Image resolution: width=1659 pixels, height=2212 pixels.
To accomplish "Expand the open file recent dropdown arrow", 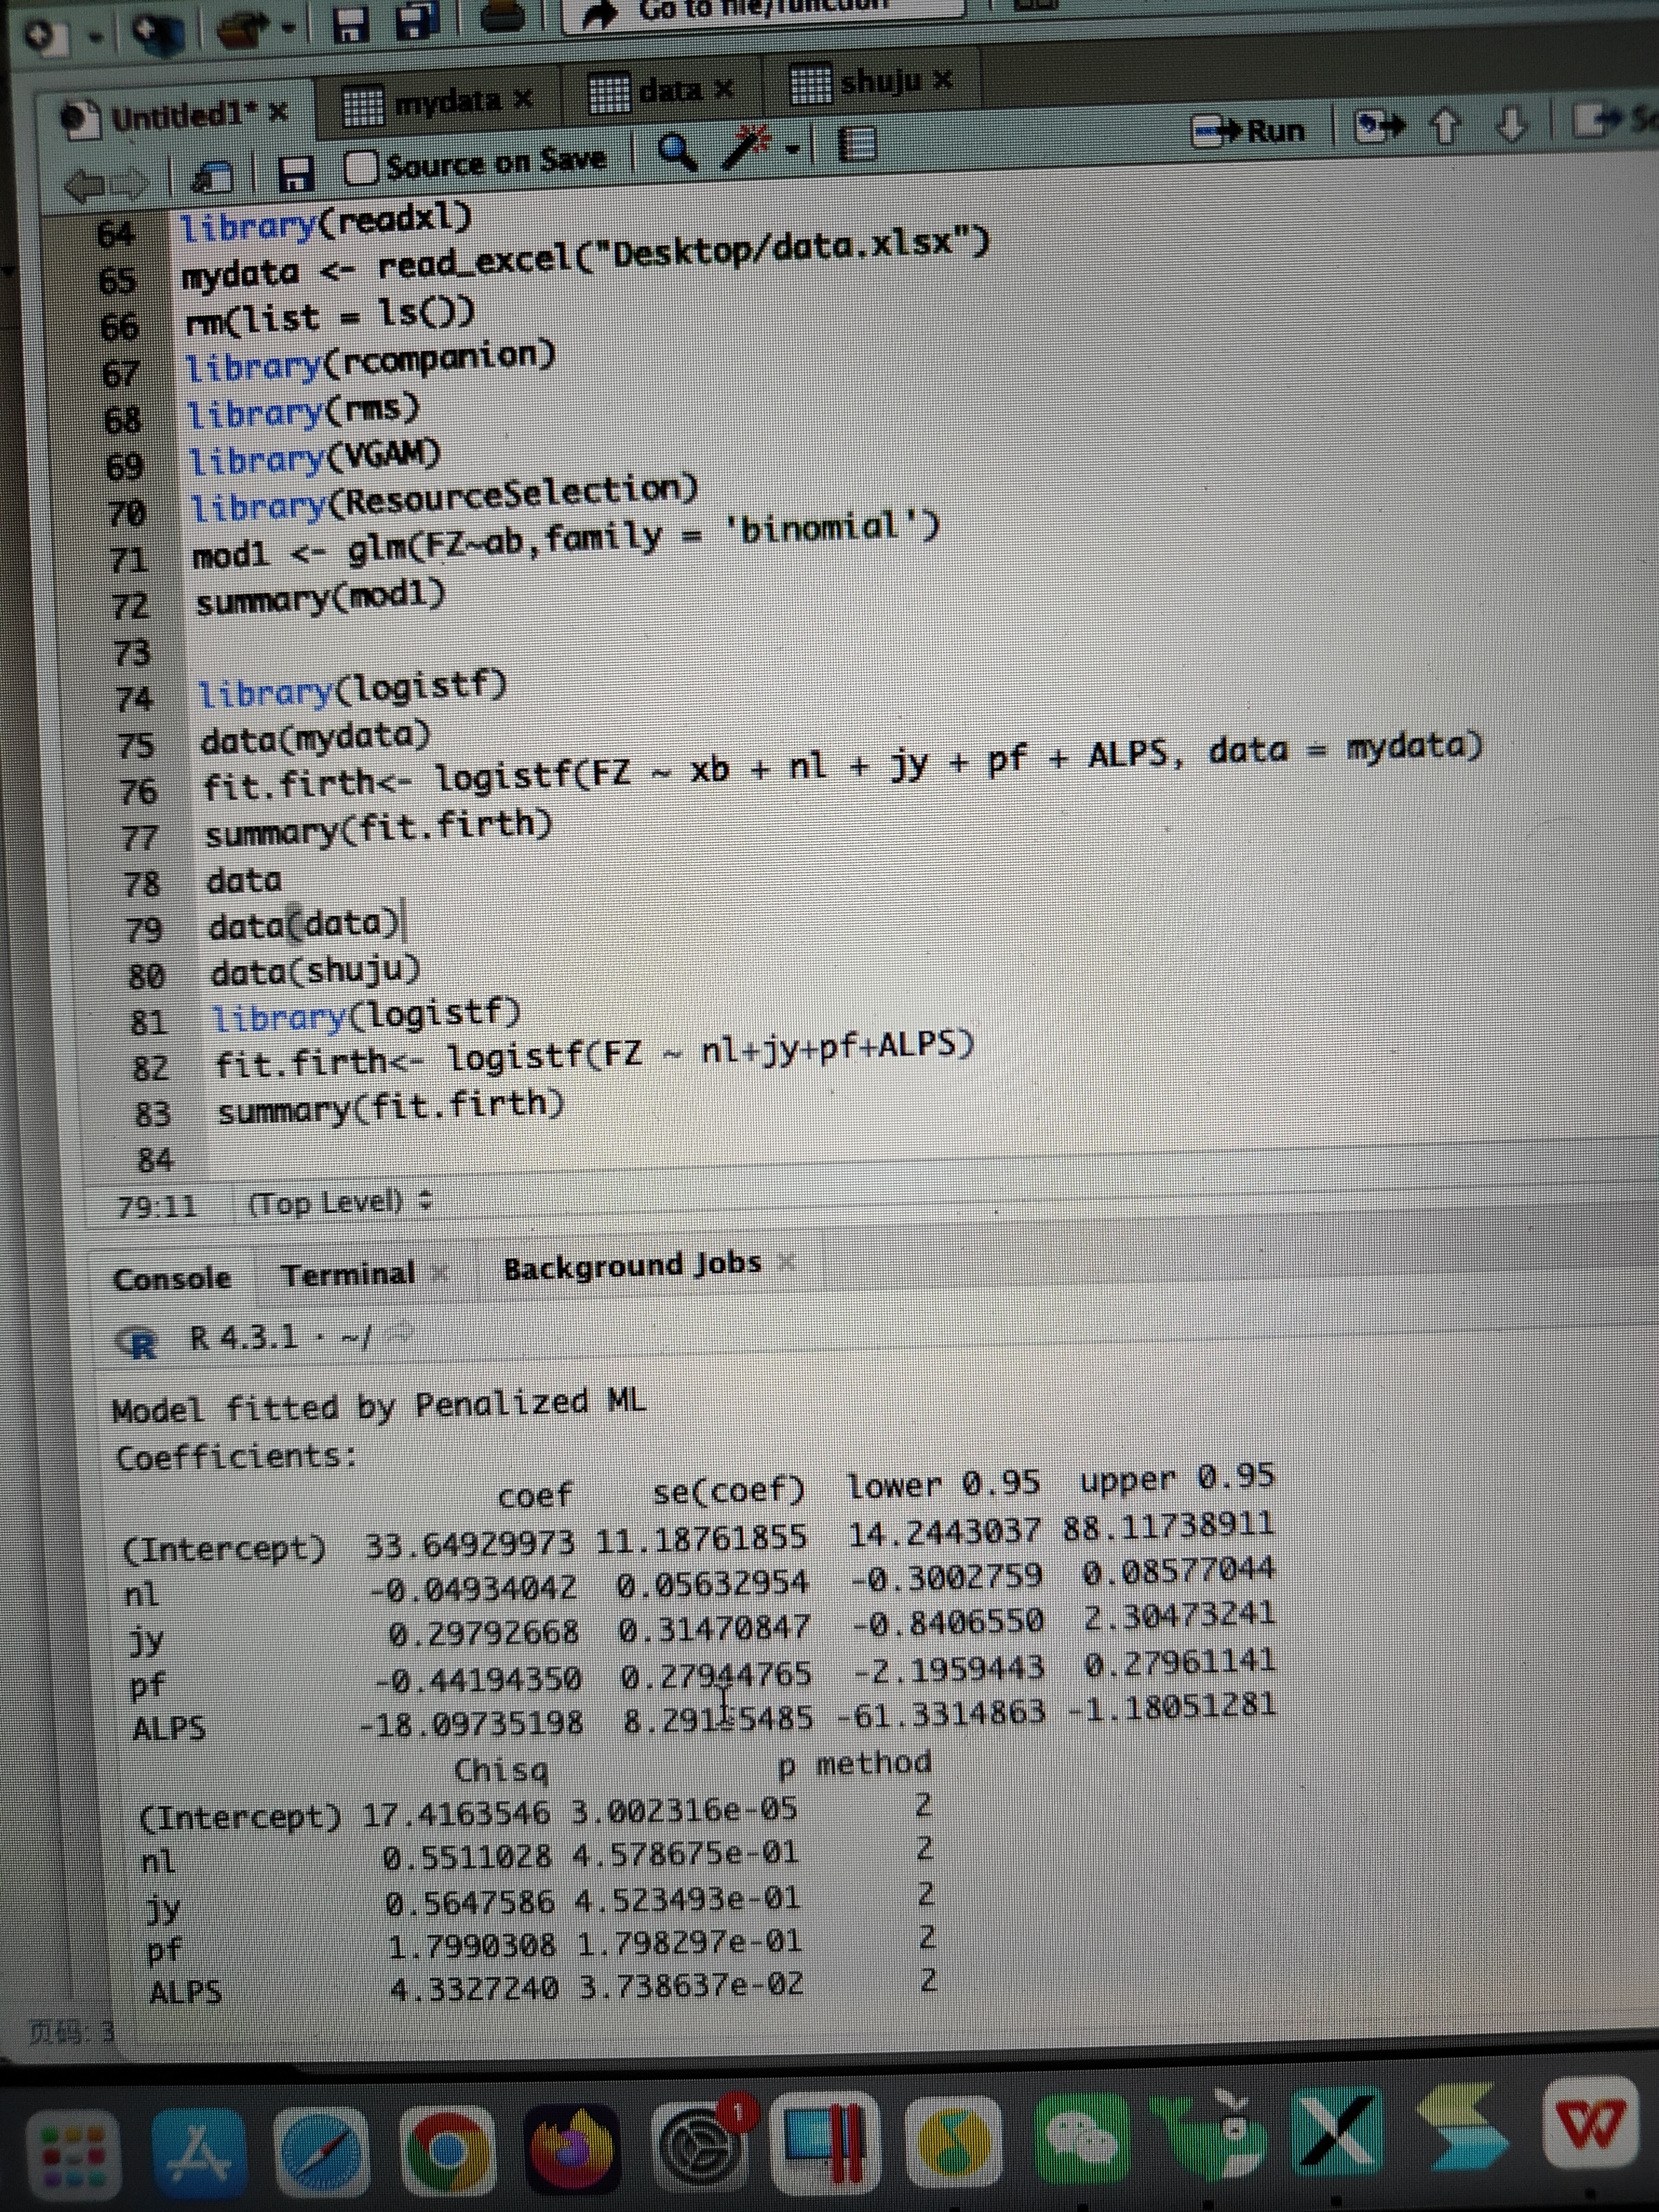I will pyautogui.click(x=289, y=29).
